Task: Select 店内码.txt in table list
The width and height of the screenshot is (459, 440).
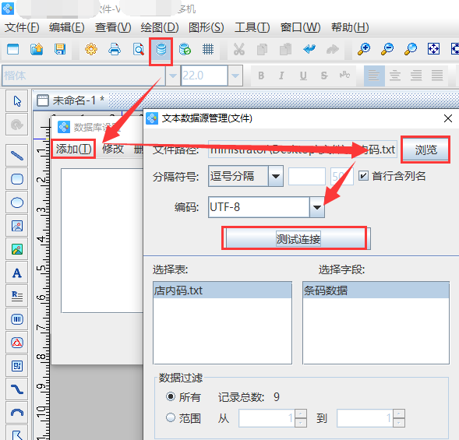Action: (x=222, y=290)
